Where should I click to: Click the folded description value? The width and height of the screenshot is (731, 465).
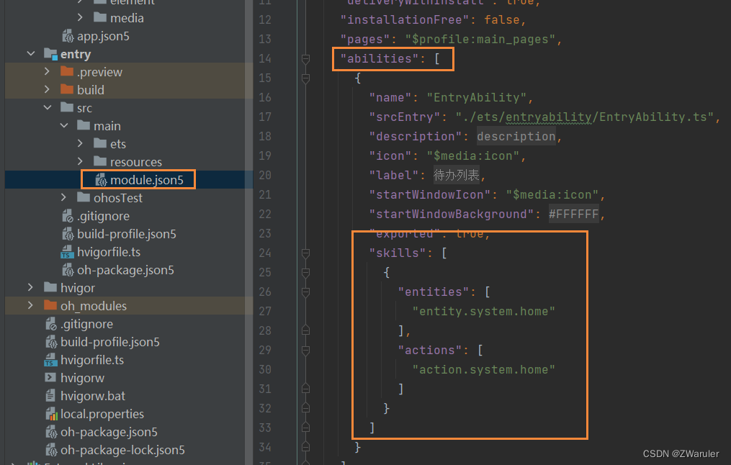516,137
